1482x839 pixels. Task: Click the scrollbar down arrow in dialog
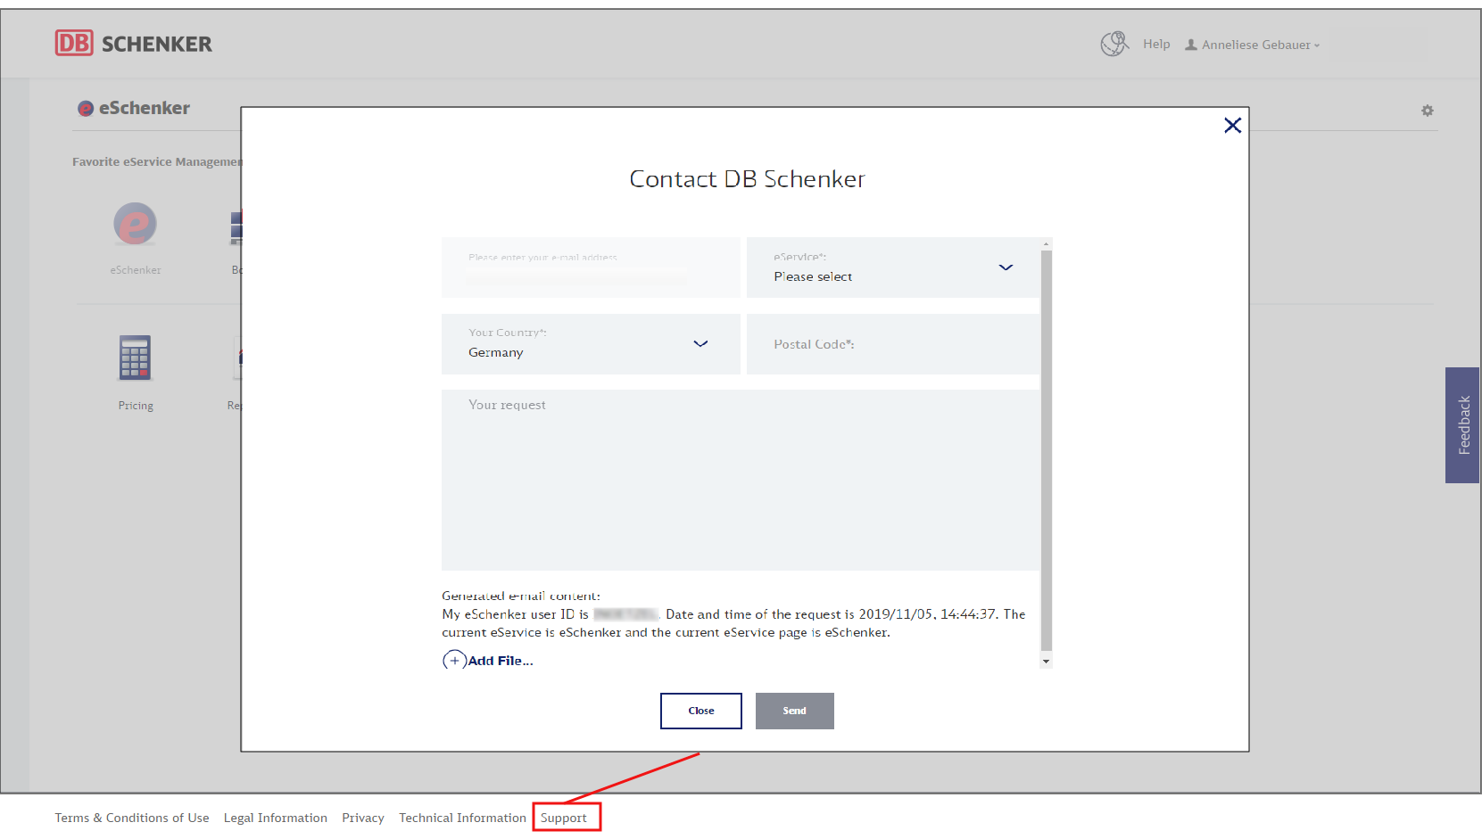1047,662
